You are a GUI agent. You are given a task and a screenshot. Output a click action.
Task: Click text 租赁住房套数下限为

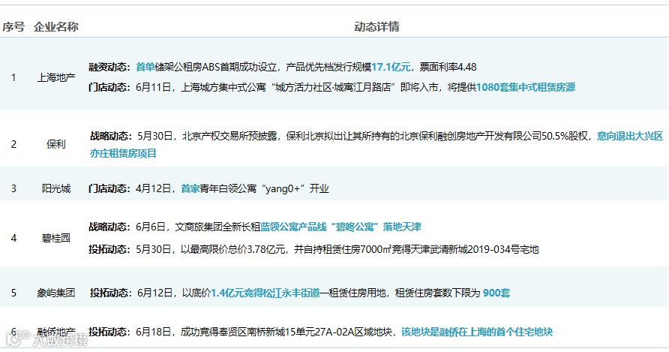[x=438, y=293]
